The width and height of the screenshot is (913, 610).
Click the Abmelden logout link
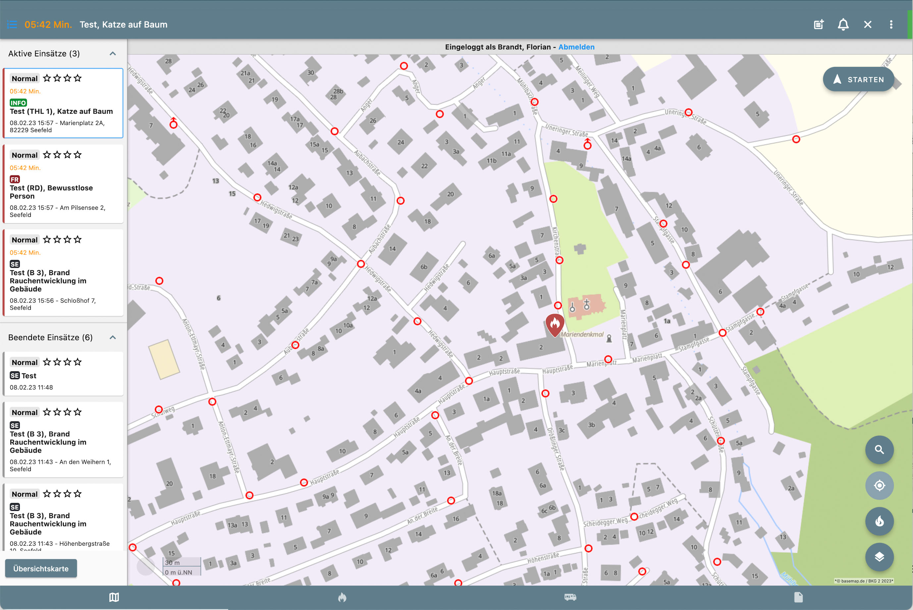click(576, 47)
